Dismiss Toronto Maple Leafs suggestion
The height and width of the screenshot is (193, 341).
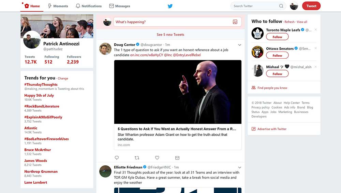coord(315,30)
